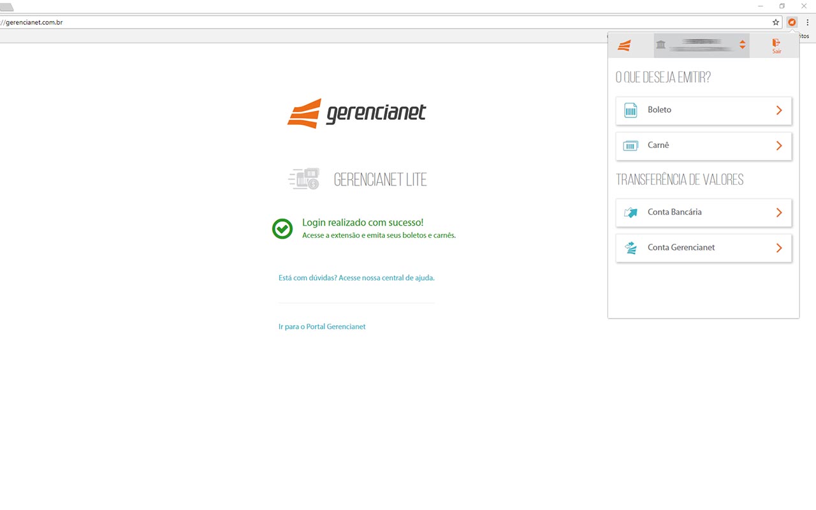Select the Boleto emission option
This screenshot has height=510, width=816.
click(704, 110)
